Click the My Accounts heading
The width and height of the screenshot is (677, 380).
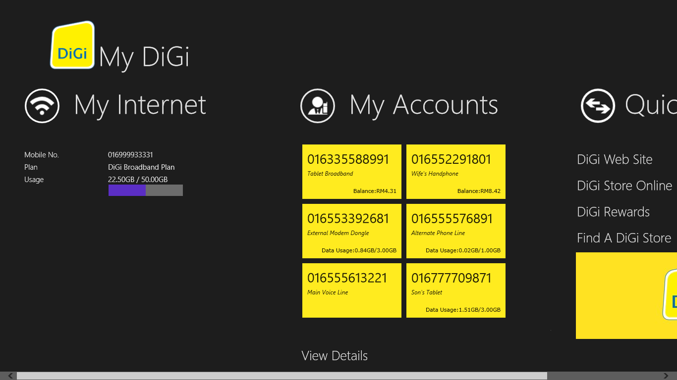(424, 105)
